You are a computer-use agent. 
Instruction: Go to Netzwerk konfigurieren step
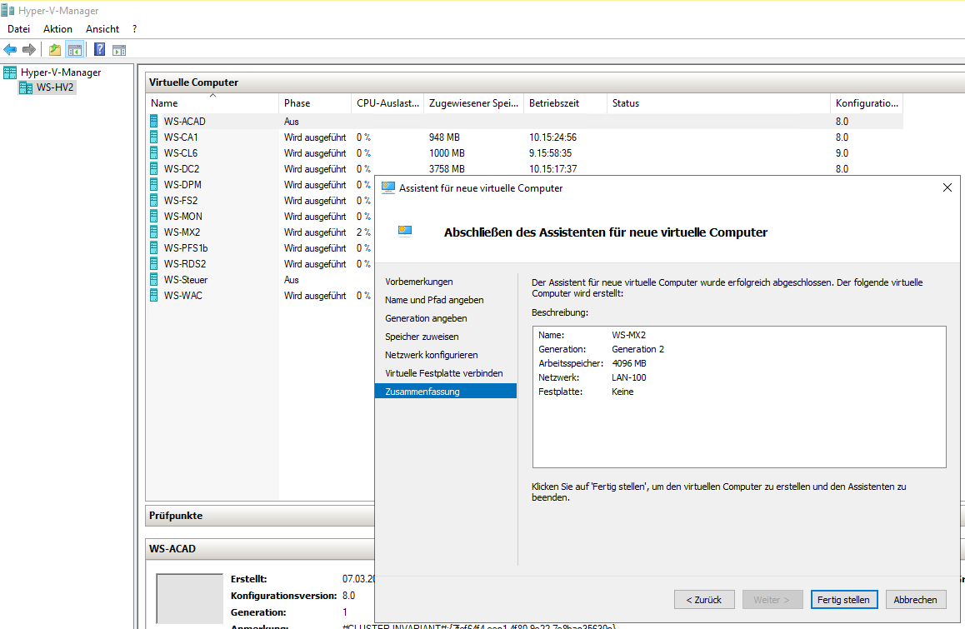click(x=432, y=355)
